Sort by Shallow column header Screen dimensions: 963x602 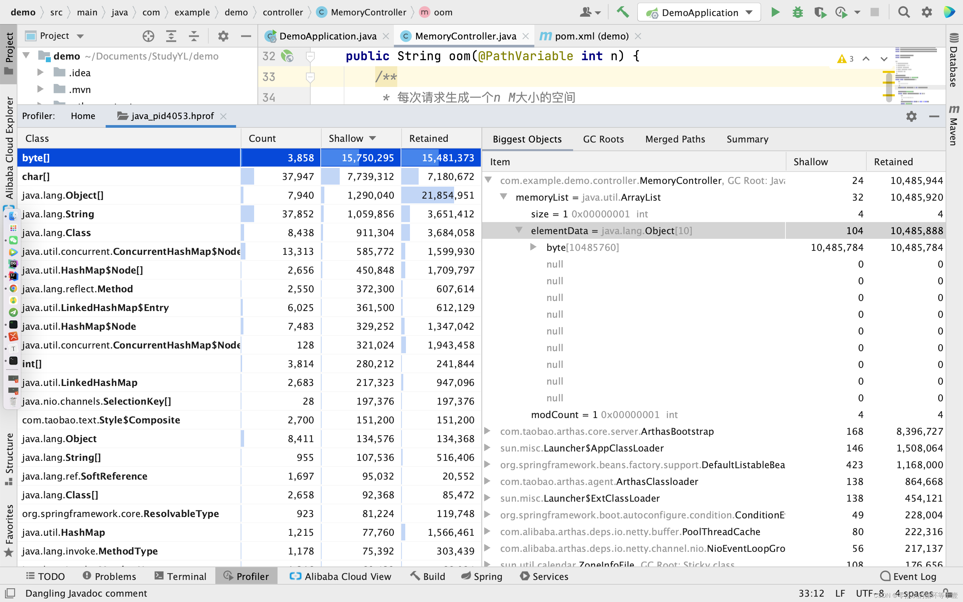tap(360, 138)
